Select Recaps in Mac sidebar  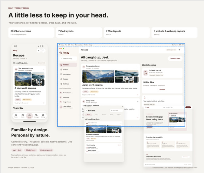[68, 65]
